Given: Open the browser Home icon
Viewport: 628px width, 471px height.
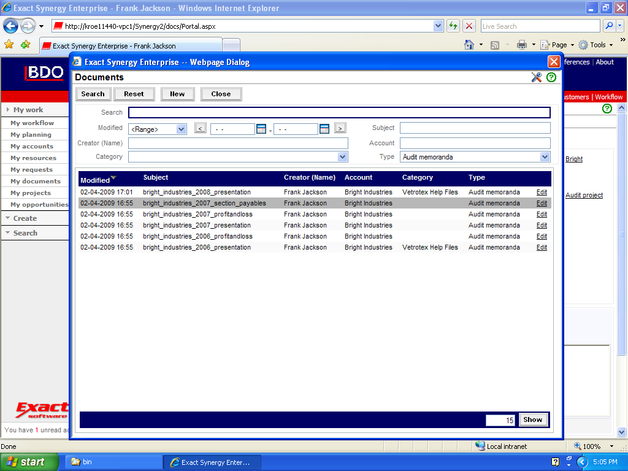Looking at the screenshot, I should [469, 45].
